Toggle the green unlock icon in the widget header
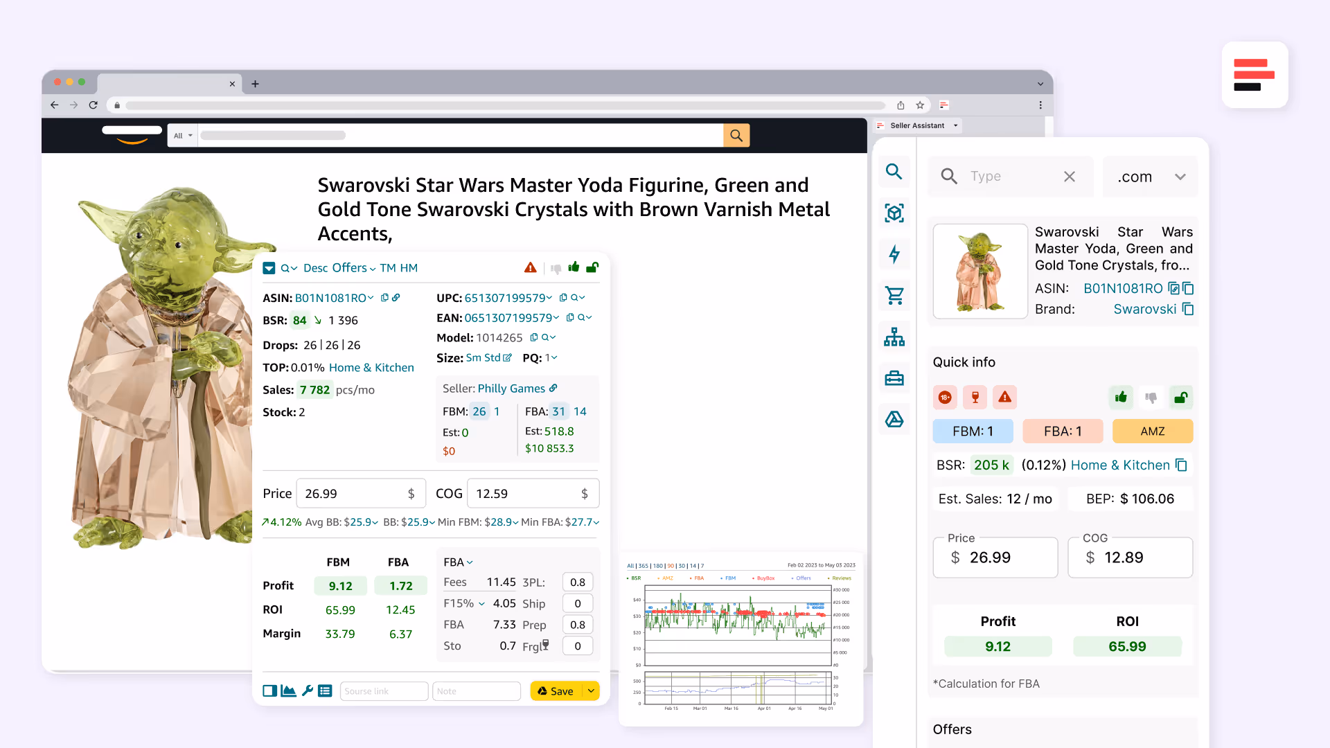 593,267
